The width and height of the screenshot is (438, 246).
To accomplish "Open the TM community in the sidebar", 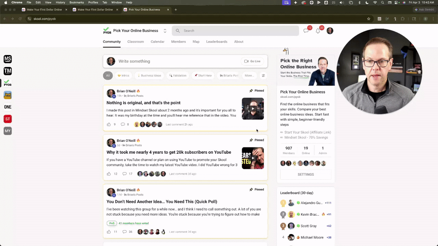I will (8, 71).
